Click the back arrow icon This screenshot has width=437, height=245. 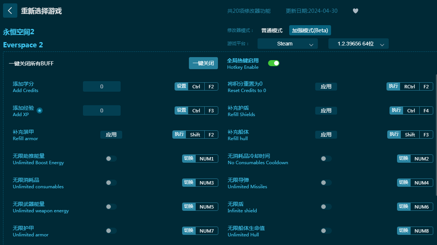(10, 11)
